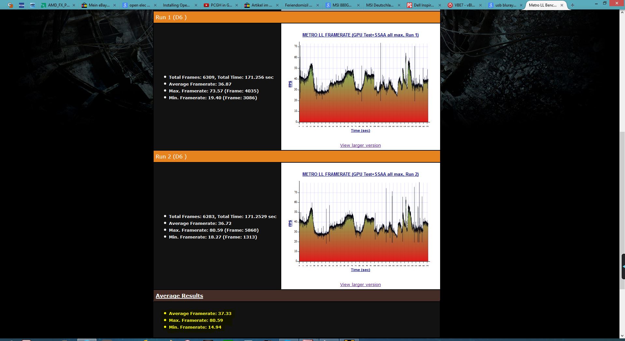Select overall Max. Framerate: 80.59 text

point(196,320)
